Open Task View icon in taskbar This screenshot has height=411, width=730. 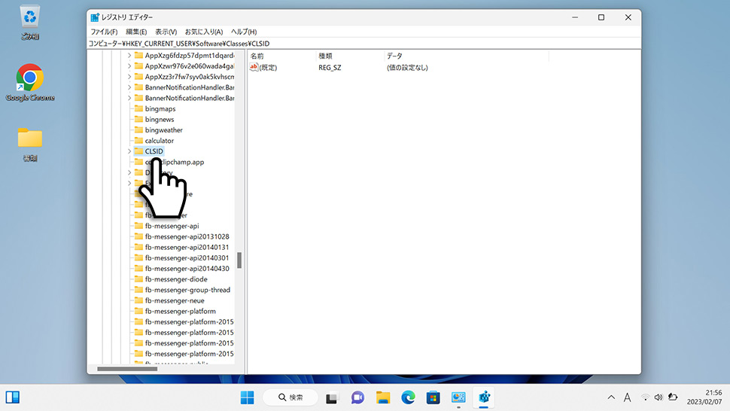331,397
